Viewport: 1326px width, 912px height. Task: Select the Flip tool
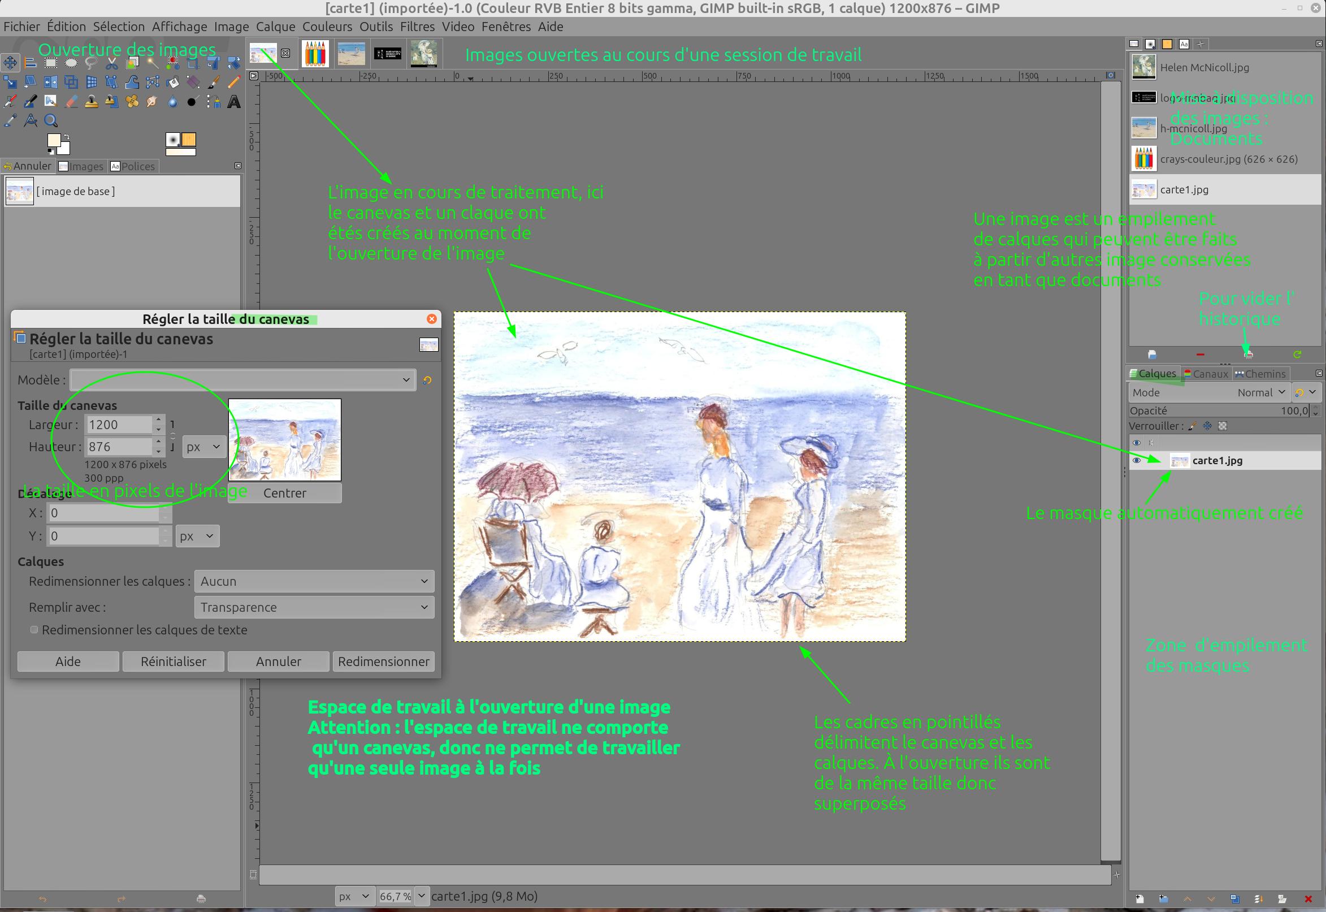(x=51, y=83)
